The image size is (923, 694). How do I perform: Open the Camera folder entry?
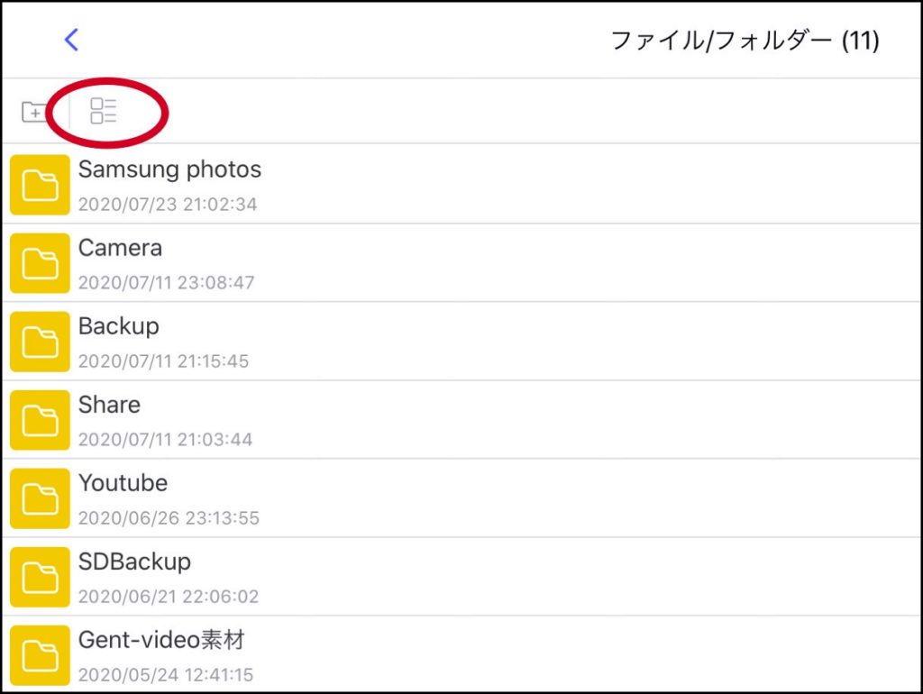pos(461,263)
